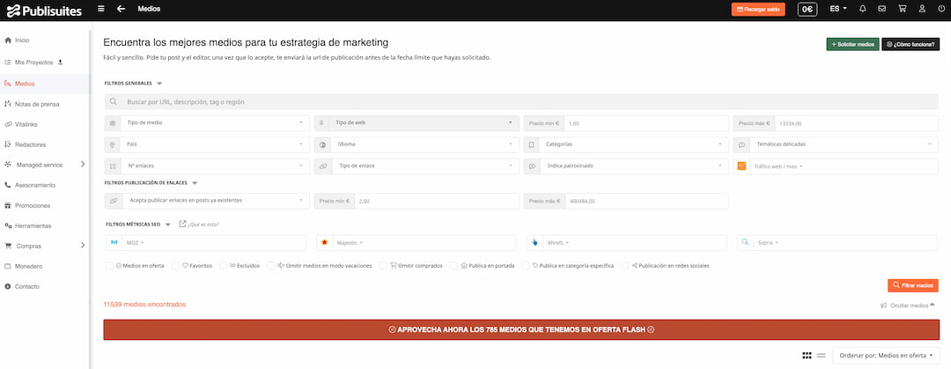Switch to grid view layout icon

point(807,355)
